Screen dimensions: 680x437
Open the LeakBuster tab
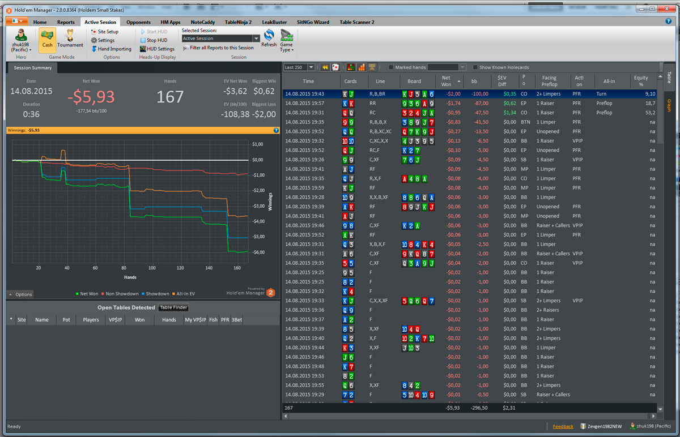(274, 22)
